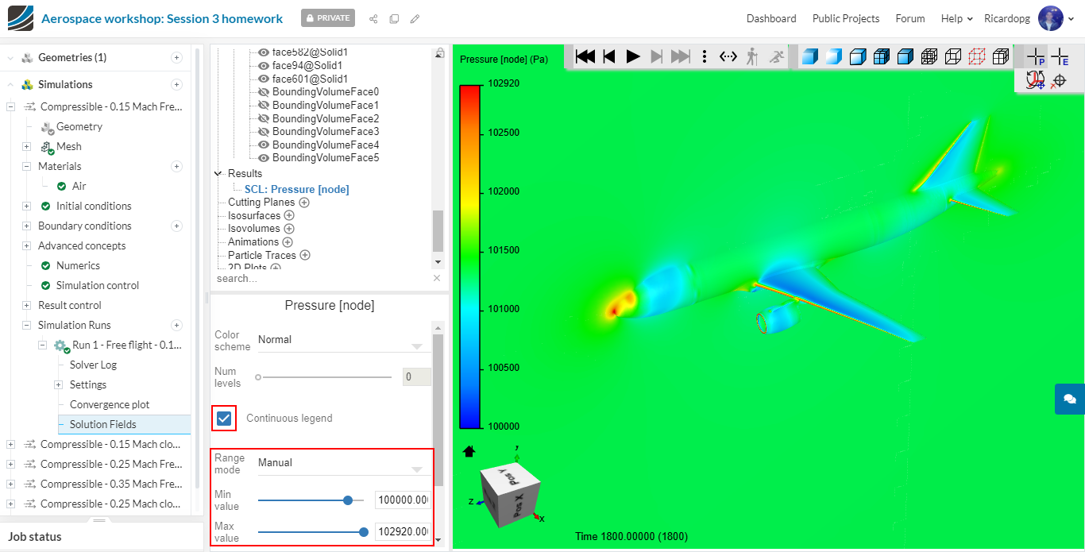The width and height of the screenshot is (1085, 552).
Task: Select the blue cube with mesh render mode
Action: pos(882,56)
